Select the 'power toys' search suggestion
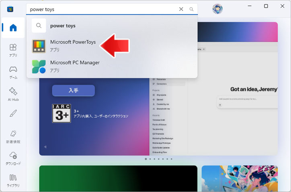Screen dimensions: 291x192 pos(112,26)
